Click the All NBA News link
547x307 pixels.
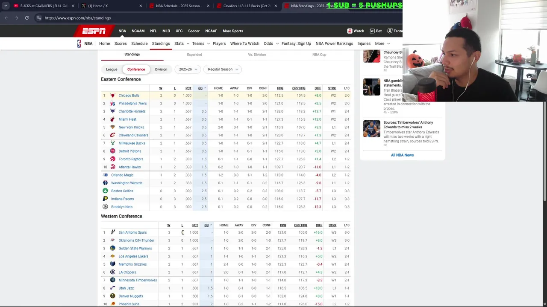402,155
